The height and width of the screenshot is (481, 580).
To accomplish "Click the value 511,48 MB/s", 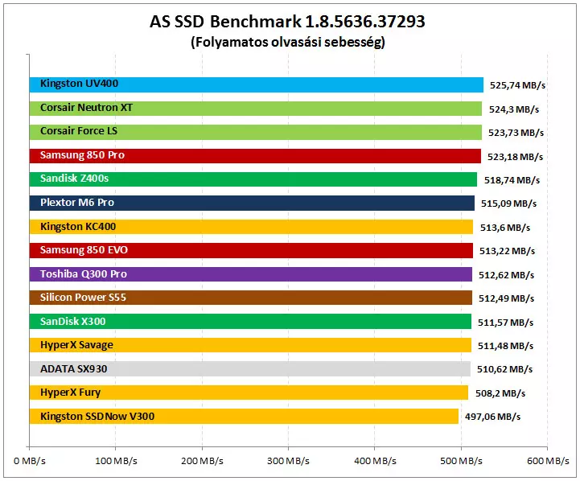I will tap(506, 346).
